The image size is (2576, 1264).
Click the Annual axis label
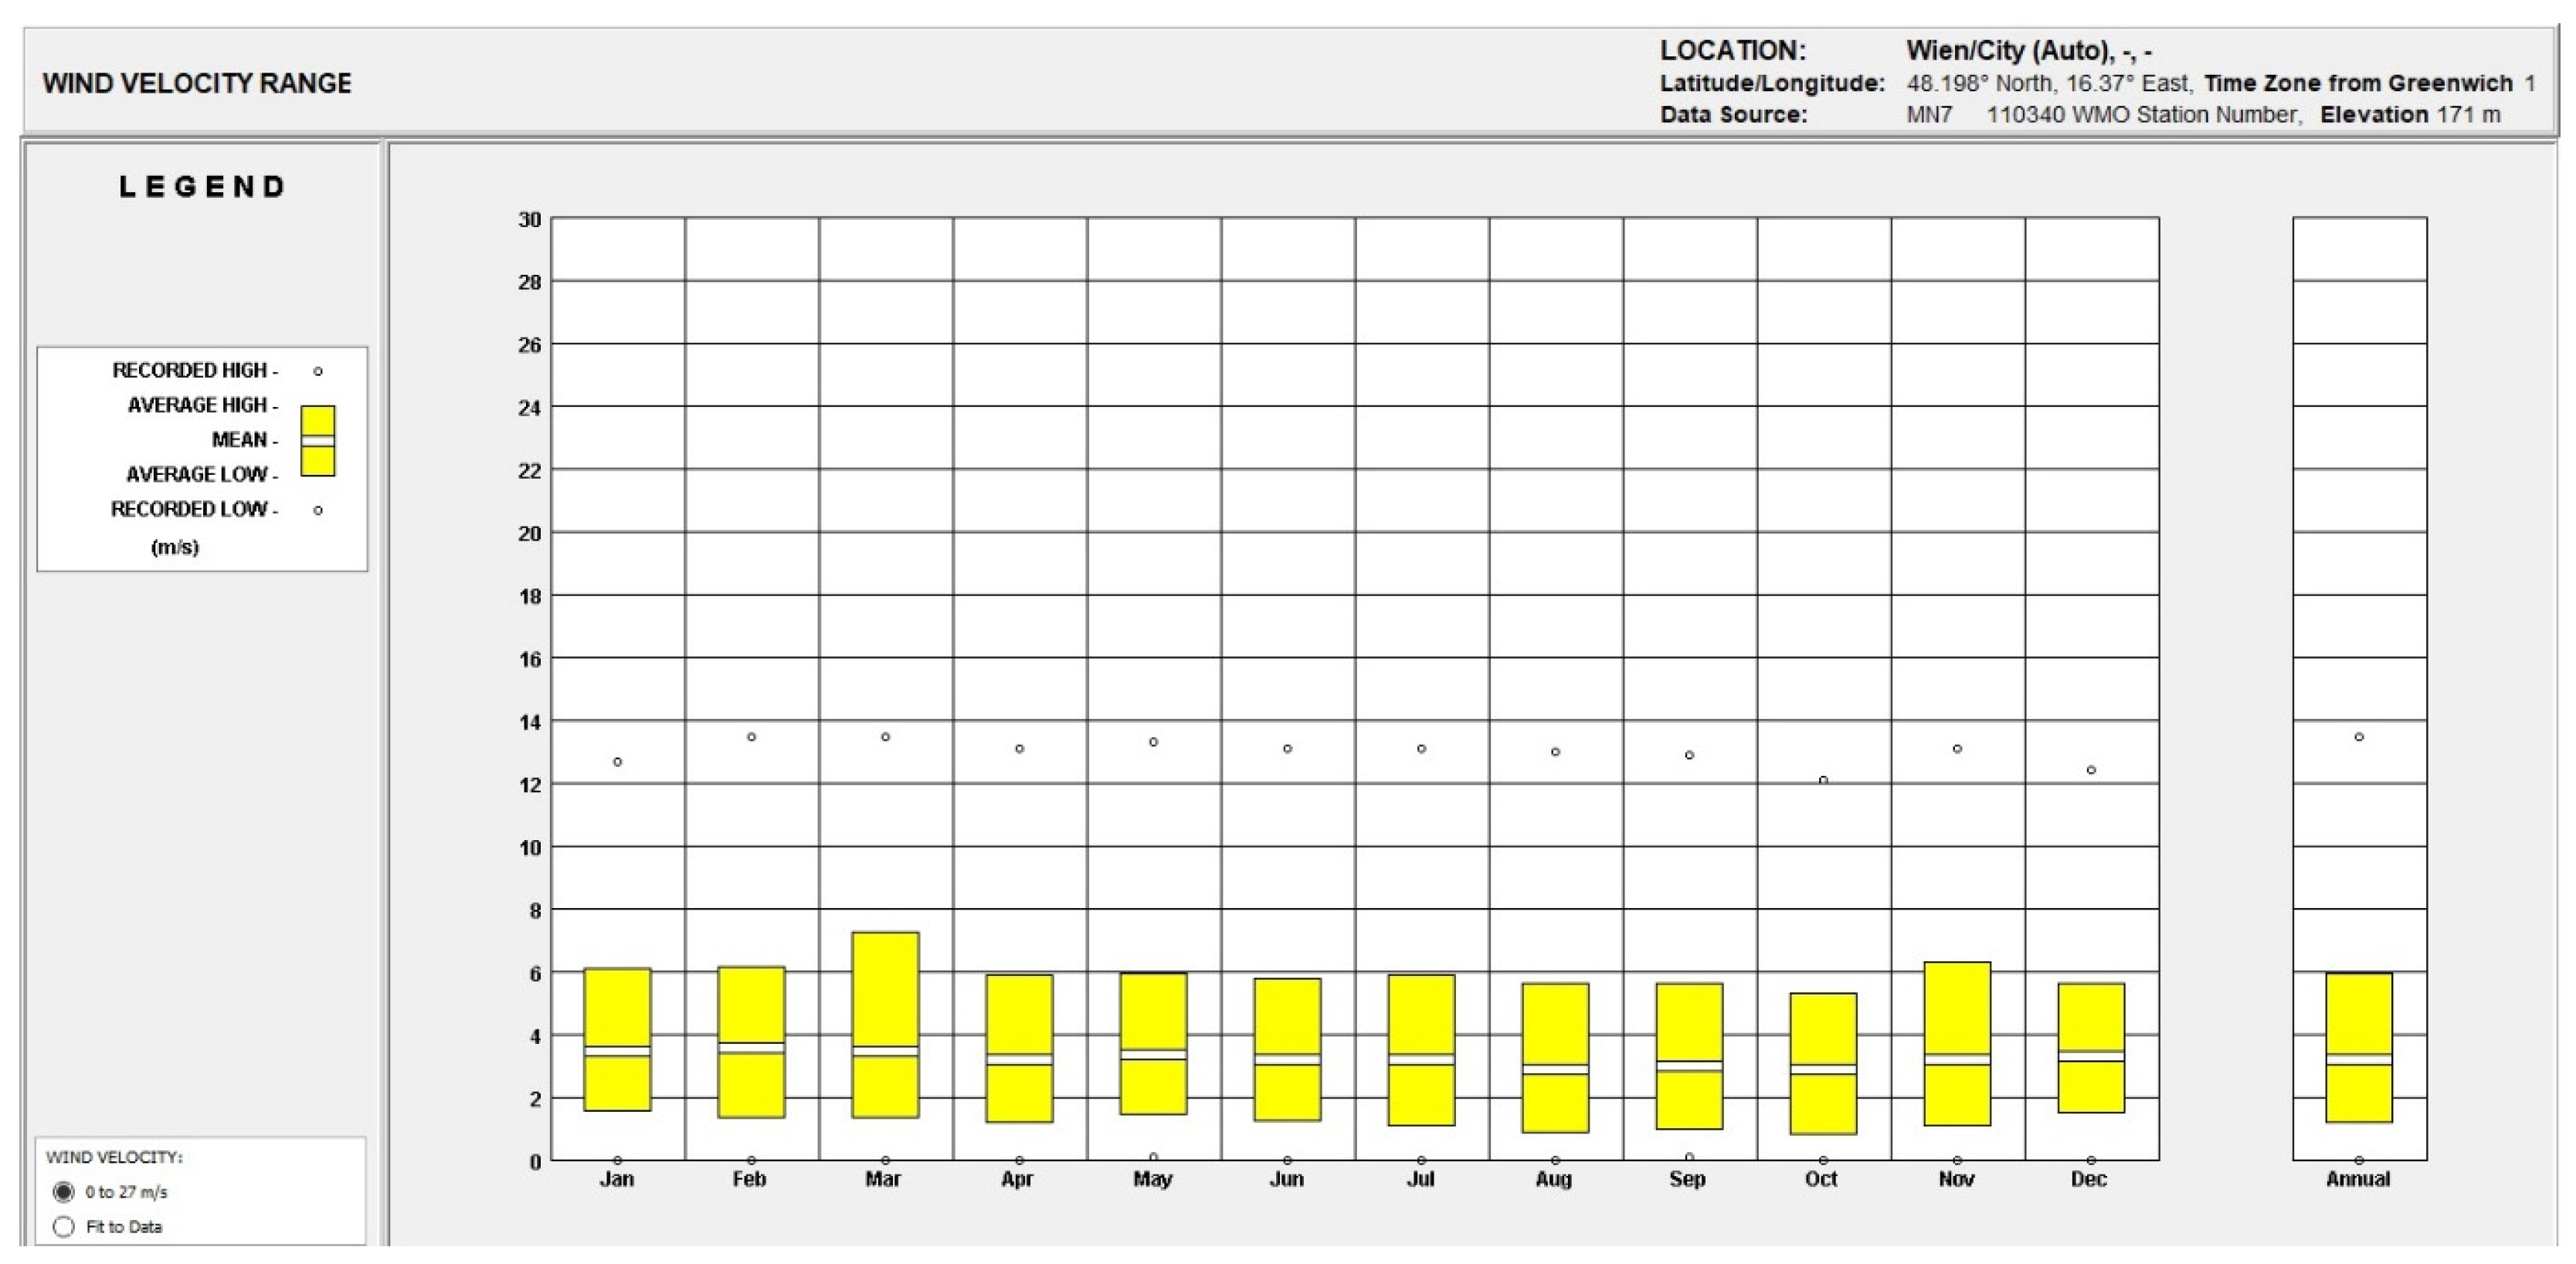tap(2358, 1179)
